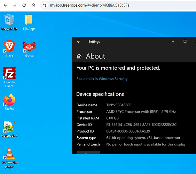Click the browser forward arrow
The height and width of the screenshot is (174, 196).
pyautogui.click(x=15, y=5)
